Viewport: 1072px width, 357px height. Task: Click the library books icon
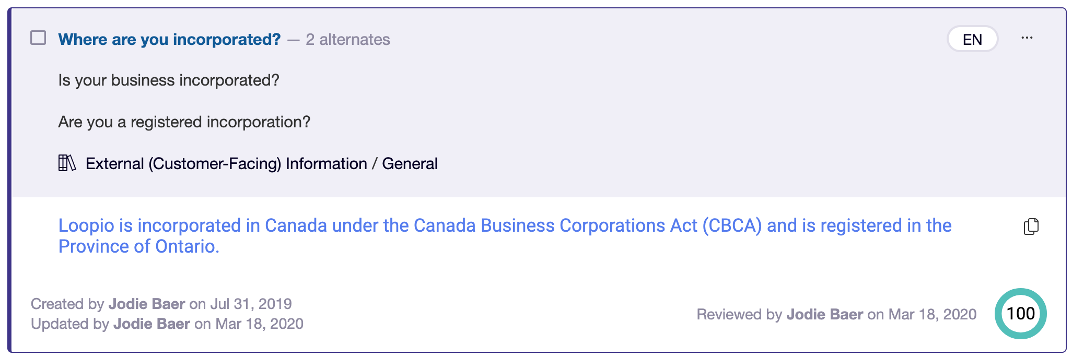[x=67, y=163]
